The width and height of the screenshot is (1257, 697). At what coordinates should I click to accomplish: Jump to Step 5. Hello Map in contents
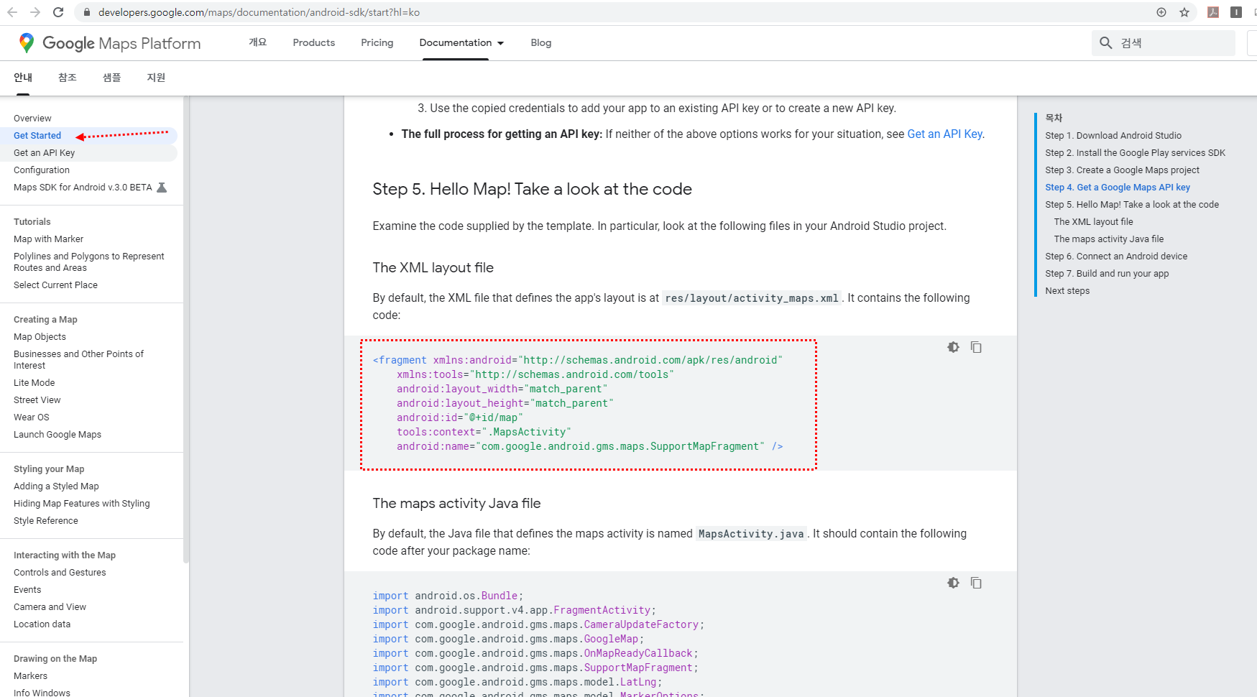point(1132,205)
